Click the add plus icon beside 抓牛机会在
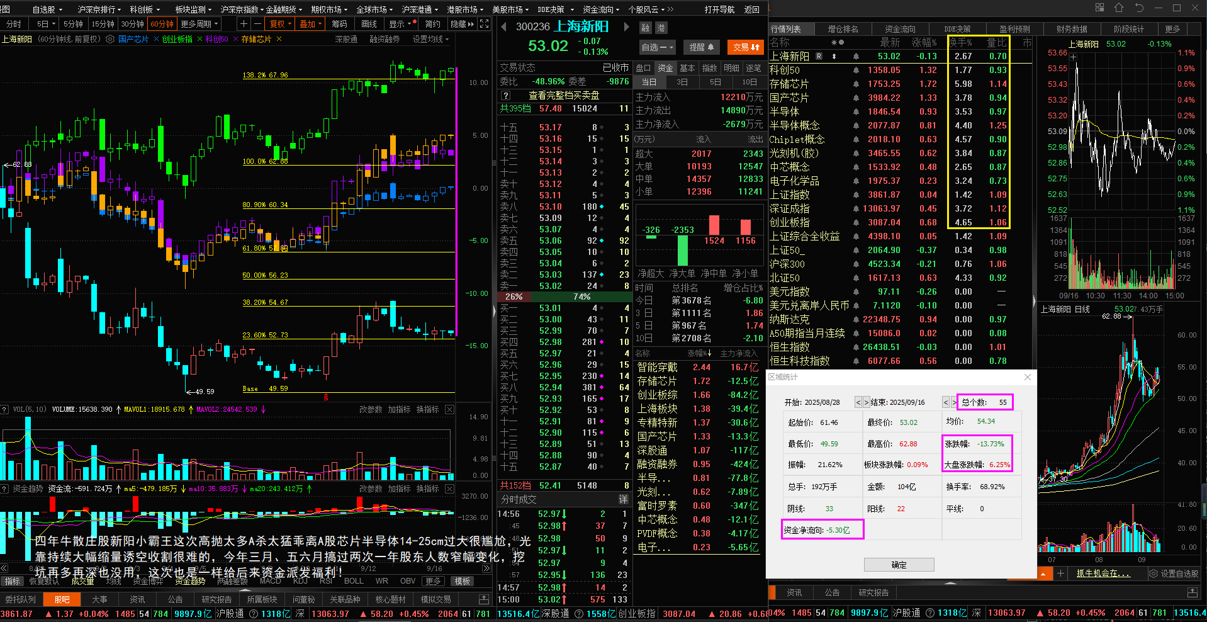This screenshot has height=622, width=1207. point(1060,573)
